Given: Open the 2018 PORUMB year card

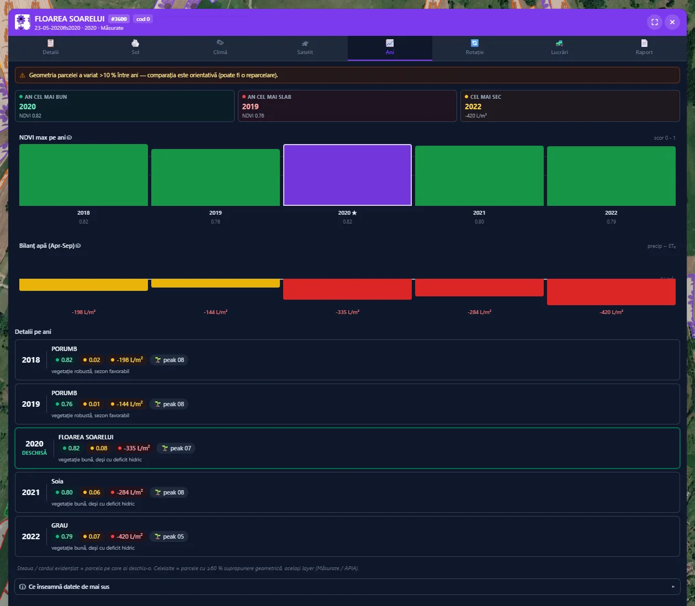Looking at the screenshot, I should 347,360.
